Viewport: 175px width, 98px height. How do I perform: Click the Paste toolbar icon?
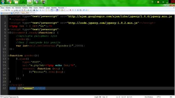coord(25,10)
